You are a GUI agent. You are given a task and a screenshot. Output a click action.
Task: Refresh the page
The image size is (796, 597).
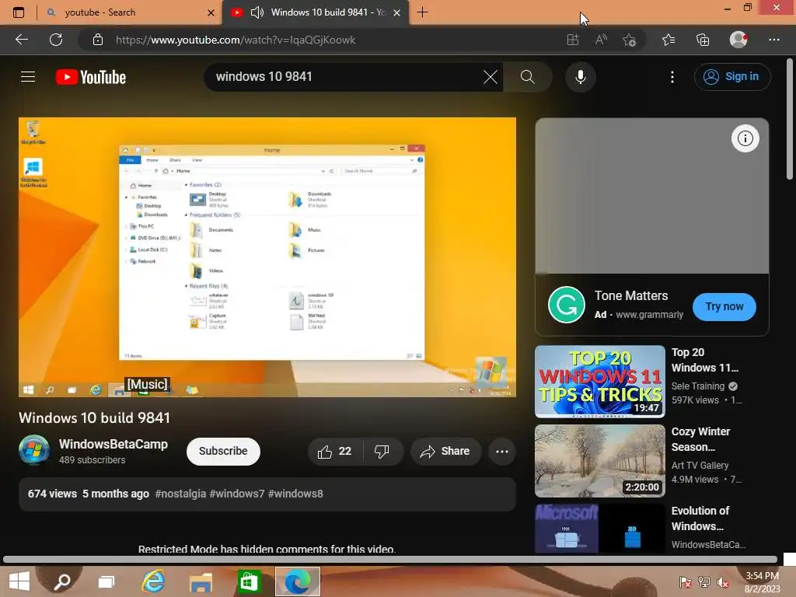click(56, 40)
